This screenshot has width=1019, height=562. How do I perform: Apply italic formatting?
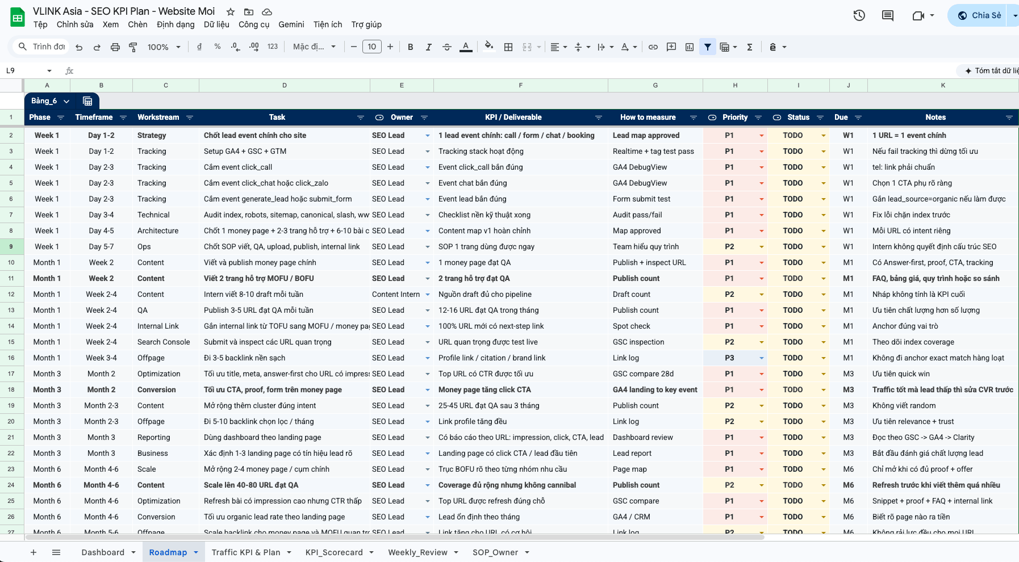(x=429, y=47)
